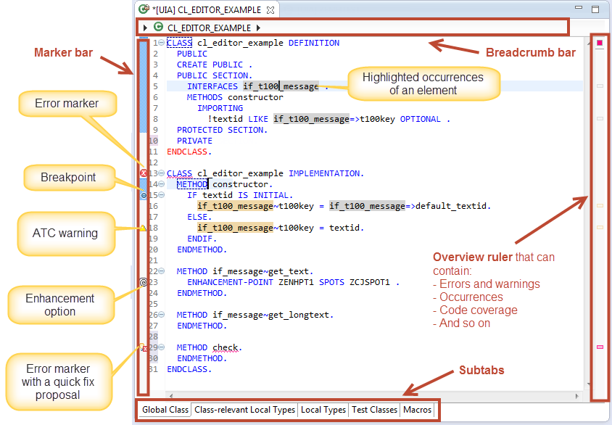Select the Global Class subtab
The image size is (612, 425).
click(164, 410)
